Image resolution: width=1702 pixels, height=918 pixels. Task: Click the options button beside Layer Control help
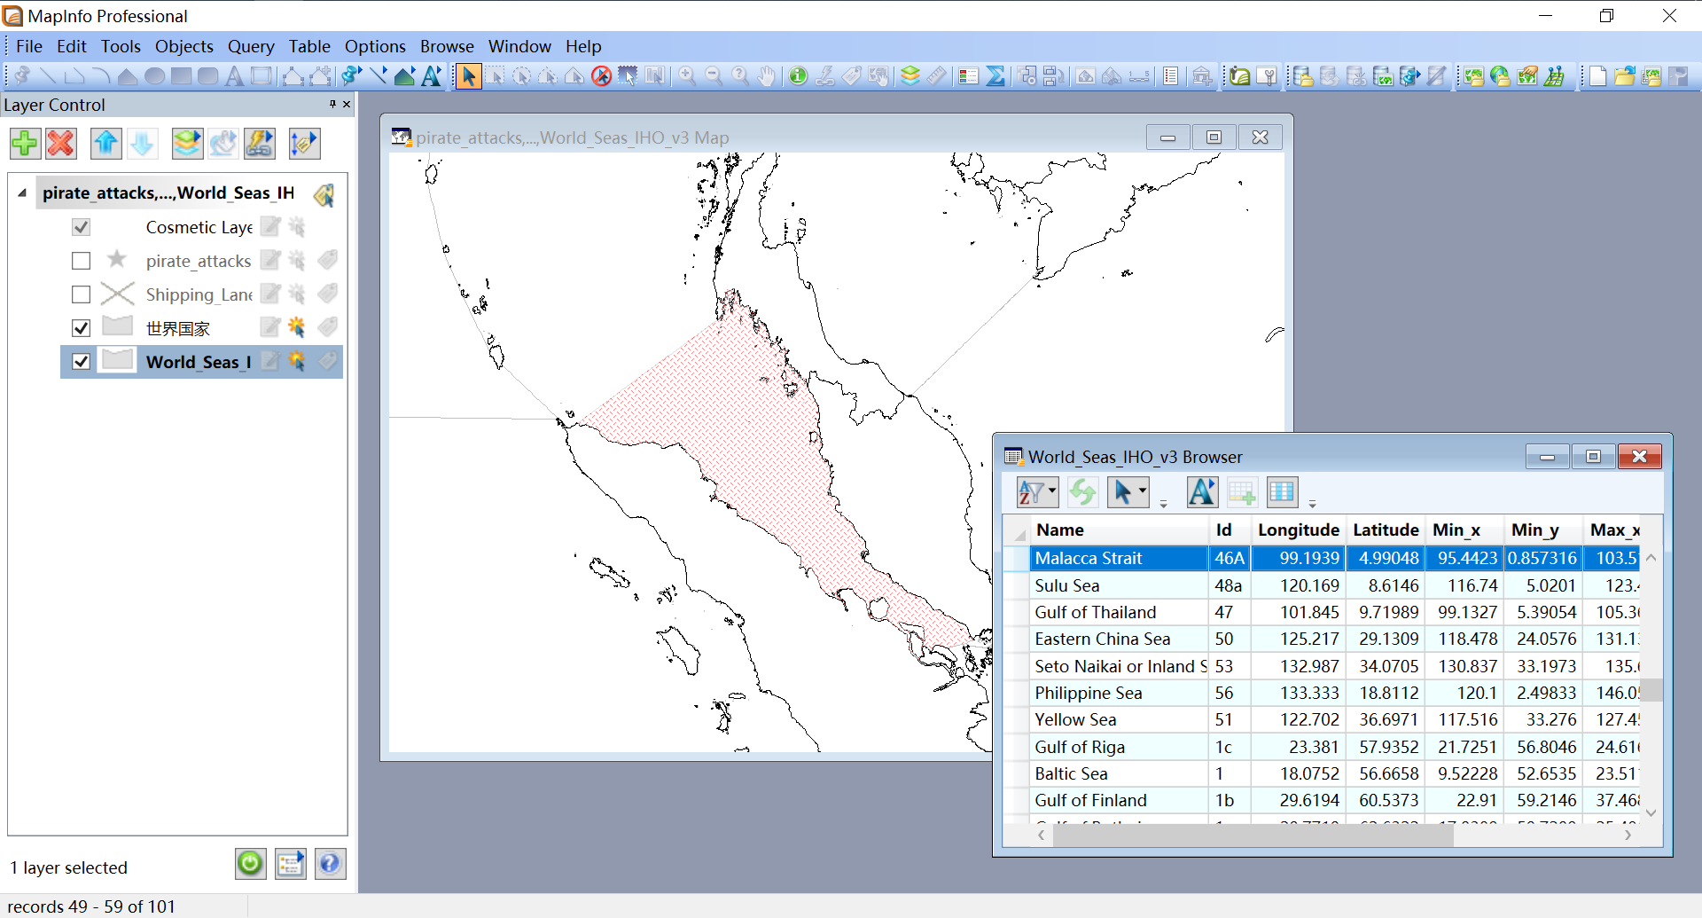click(290, 863)
